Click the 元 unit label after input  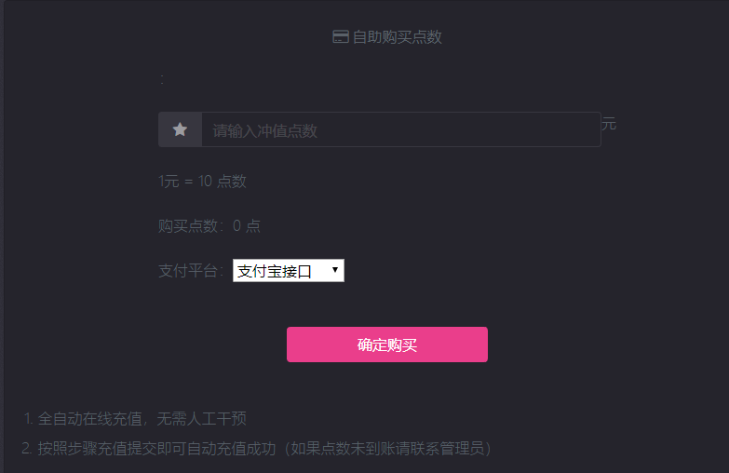click(x=609, y=124)
